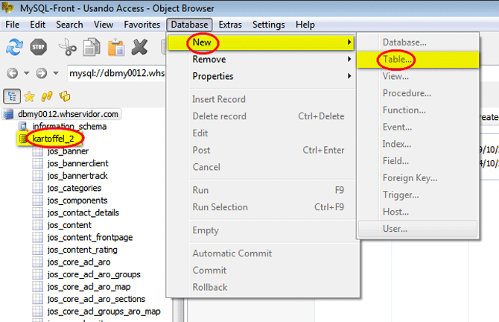Open the Help menu
This screenshot has width=499, height=322.
point(305,25)
